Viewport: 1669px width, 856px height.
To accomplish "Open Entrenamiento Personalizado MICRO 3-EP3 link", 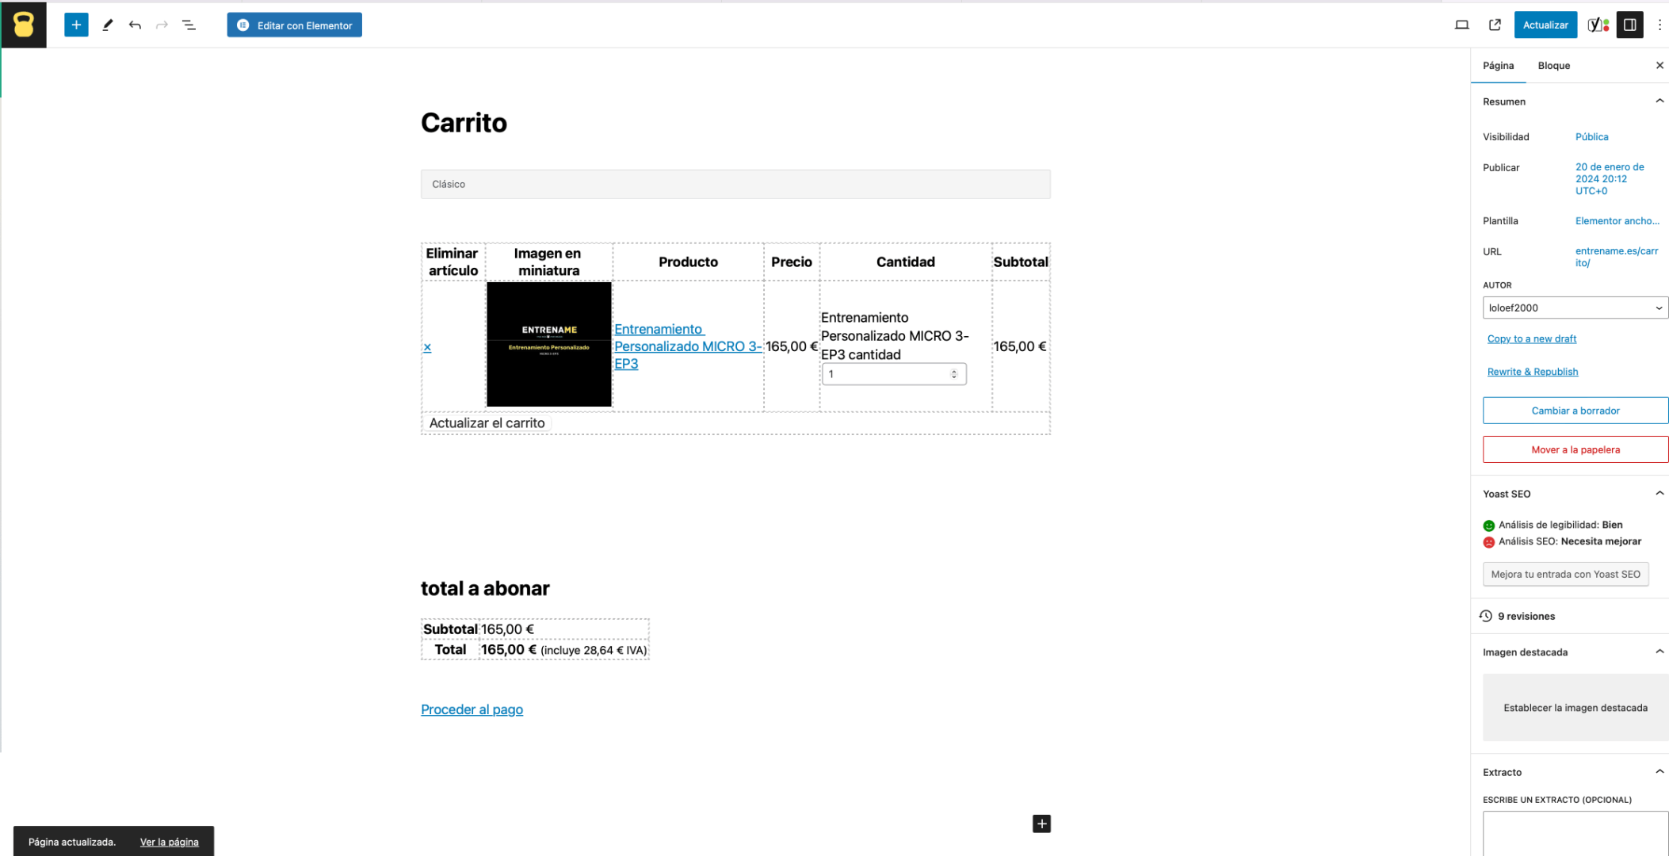I will (688, 346).
